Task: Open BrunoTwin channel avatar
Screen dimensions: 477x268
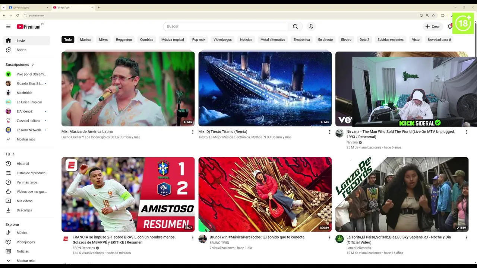Action: (203, 239)
